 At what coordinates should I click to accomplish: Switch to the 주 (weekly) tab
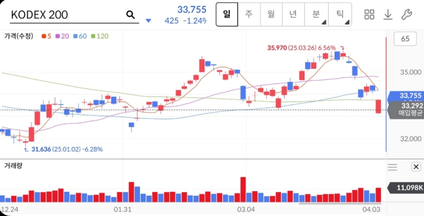coord(249,15)
